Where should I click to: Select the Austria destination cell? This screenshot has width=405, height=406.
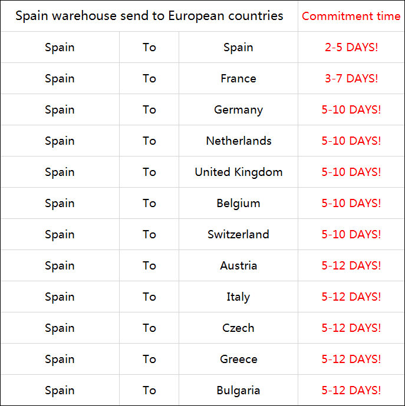(x=238, y=265)
